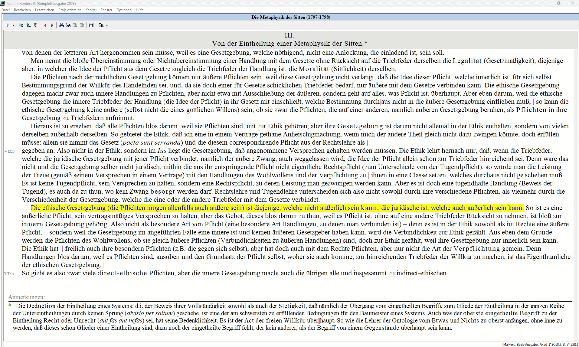The height and width of the screenshot is (347, 579).
Task: Expand the dropdown beside the contents icon
Action: 14,25
